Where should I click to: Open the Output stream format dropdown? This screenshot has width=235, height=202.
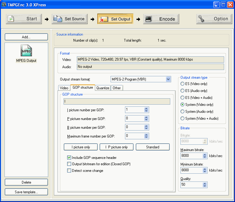point(168,79)
